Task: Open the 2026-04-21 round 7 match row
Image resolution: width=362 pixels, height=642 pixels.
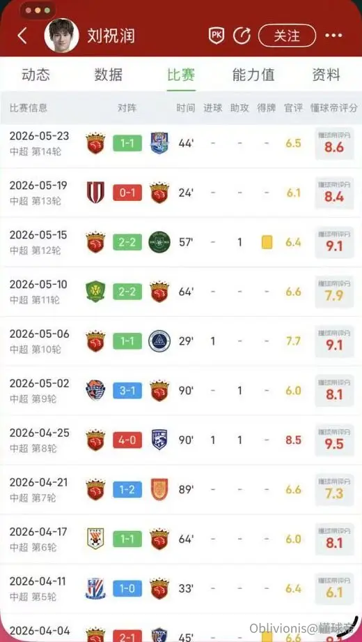Action: (x=181, y=490)
